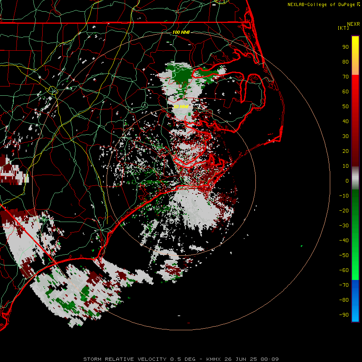The width and height of the screenshot is (362, 362).
Task: Click the 70 value on velocity scale
Action: point(346,77)
